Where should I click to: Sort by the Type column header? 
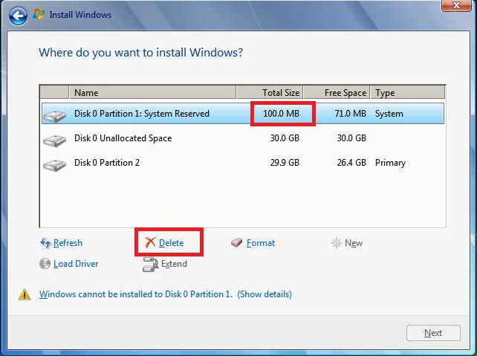408,92
